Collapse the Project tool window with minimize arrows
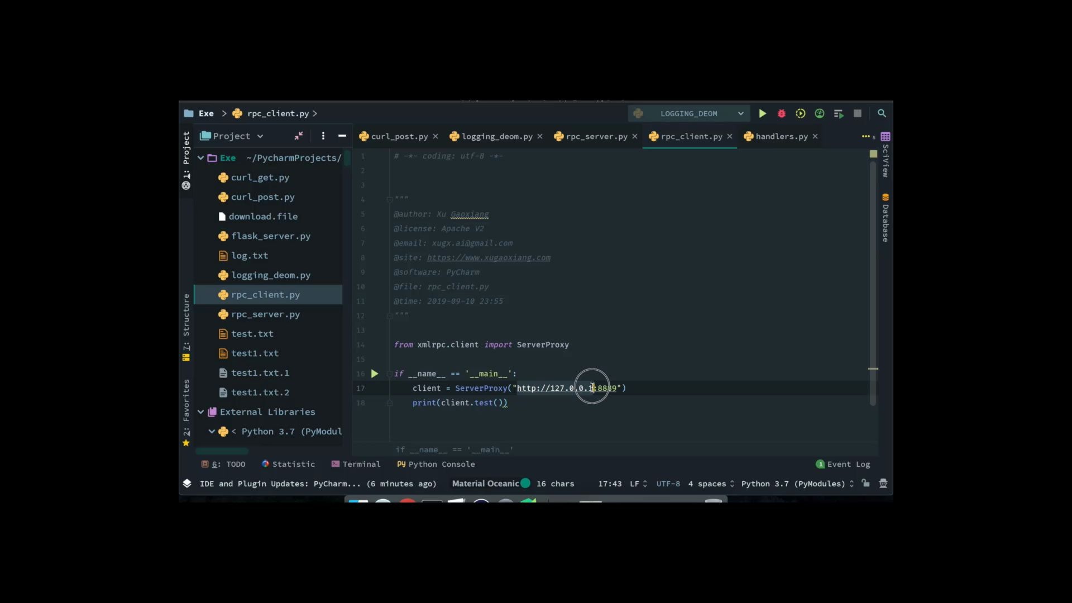The height and width of the screenshot is (603, 1072). tap(298, 136)
